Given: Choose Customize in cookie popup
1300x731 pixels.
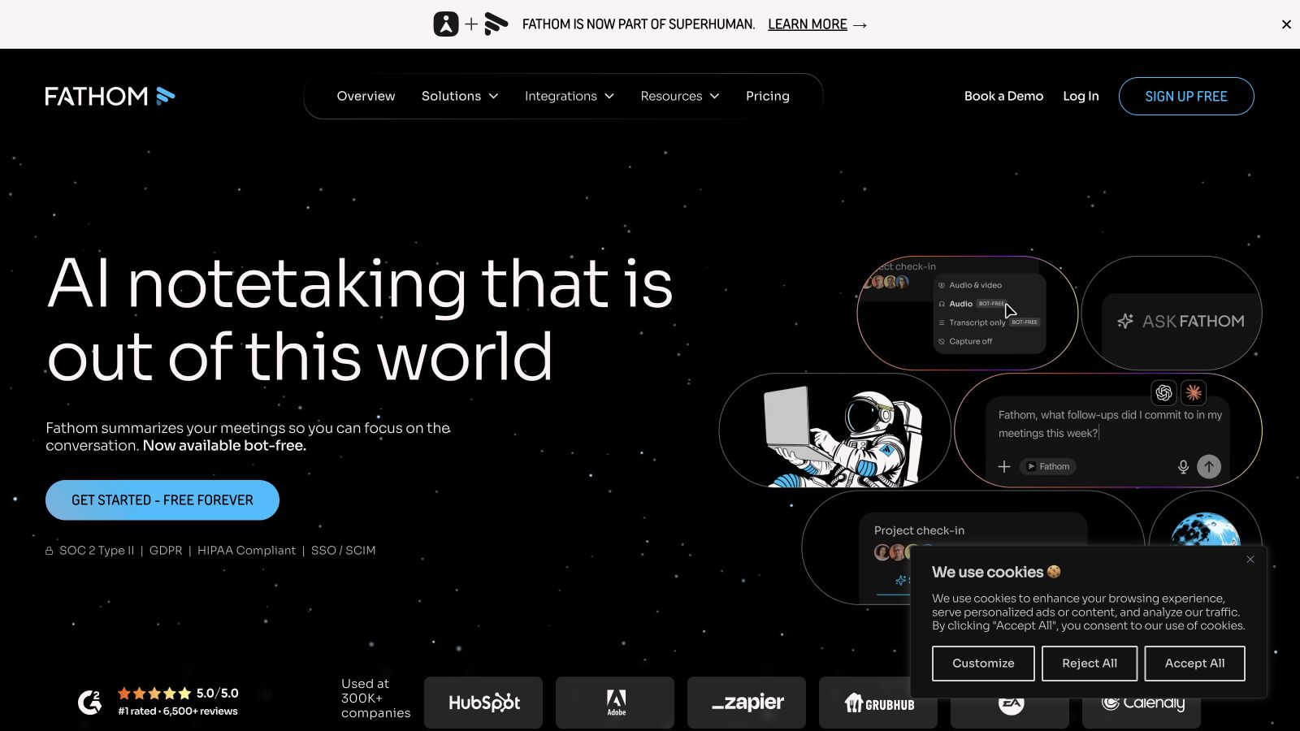Looking at the screenshot, I should 983,664.
